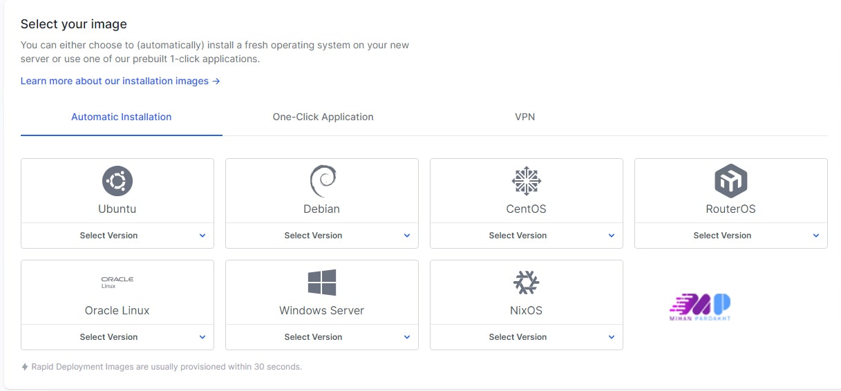Viewport: 841px width, 391px height.
Task: Expand Windows Server version dropdown
Action: 322,337
